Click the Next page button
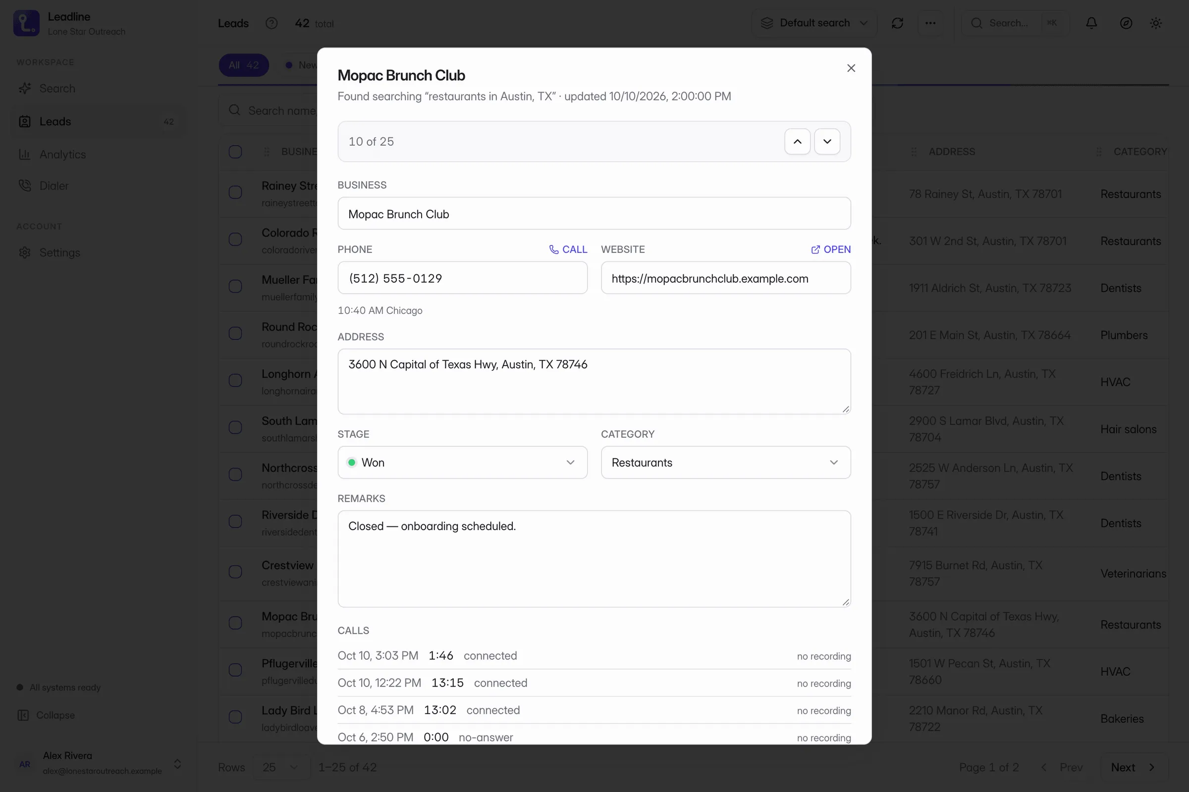Screen dimensions: 1189x792 [1134, 767]
